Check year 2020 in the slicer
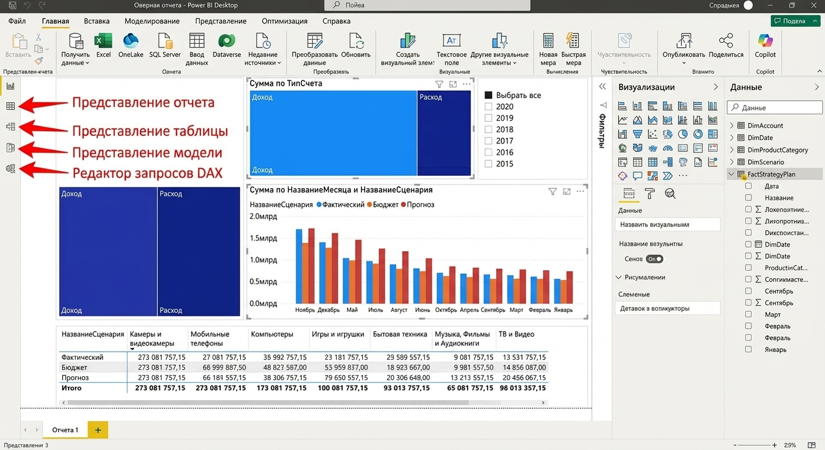Viewport: 825px width, 450px height. tap(489, 107)
